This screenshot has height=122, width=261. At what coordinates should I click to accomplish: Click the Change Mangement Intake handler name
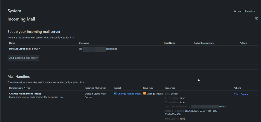point(25,94)
